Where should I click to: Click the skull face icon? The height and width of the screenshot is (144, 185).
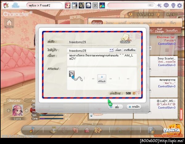[173, 6]
